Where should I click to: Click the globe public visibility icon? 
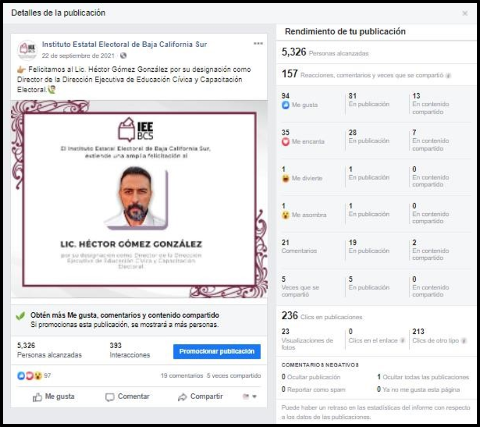click(x=123, y=56)
